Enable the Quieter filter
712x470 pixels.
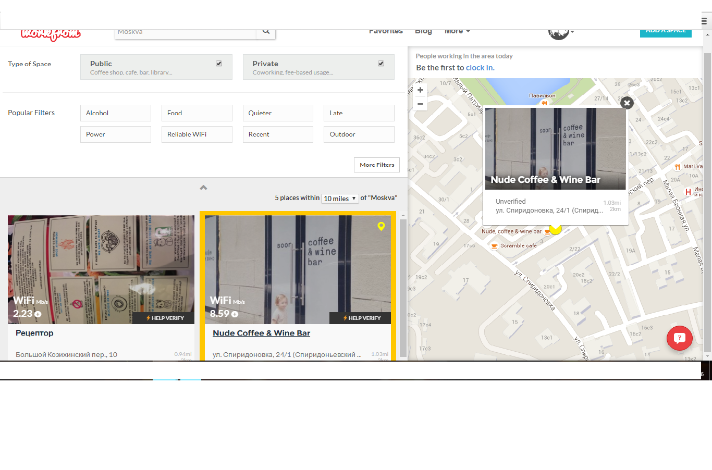click(278, 113)
